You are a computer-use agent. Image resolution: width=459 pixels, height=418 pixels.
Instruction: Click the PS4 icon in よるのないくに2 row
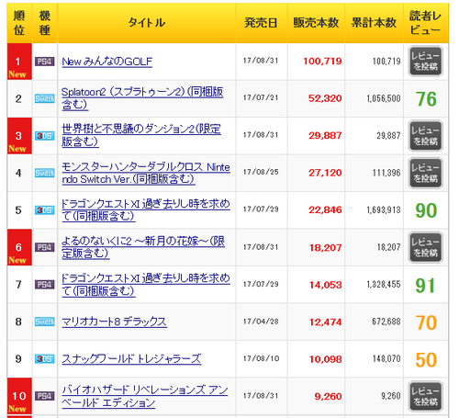(x=45, y=247)
